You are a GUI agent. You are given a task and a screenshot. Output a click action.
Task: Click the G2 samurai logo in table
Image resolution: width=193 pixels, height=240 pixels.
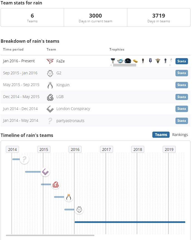[x=50, y=73]
